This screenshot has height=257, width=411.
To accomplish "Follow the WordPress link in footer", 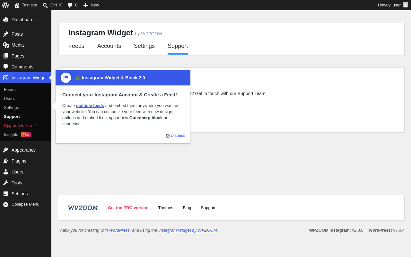I will point(119,230).
